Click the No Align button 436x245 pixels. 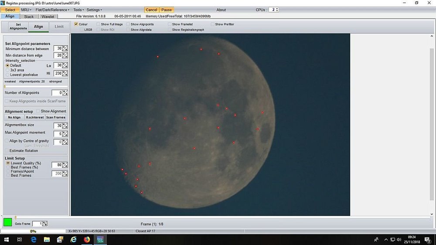14,117
